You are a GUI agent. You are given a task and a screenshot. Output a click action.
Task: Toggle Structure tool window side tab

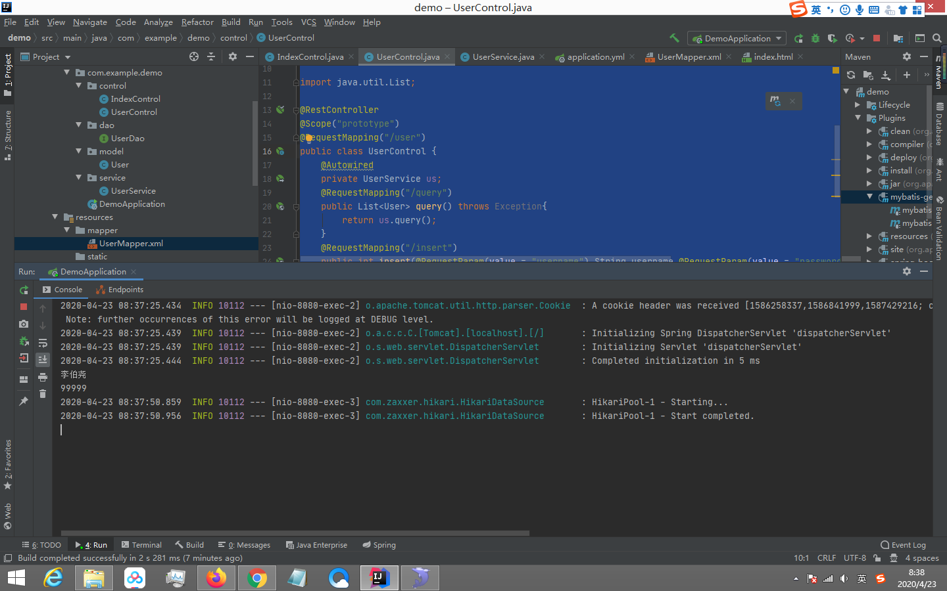tap(7, 136)
